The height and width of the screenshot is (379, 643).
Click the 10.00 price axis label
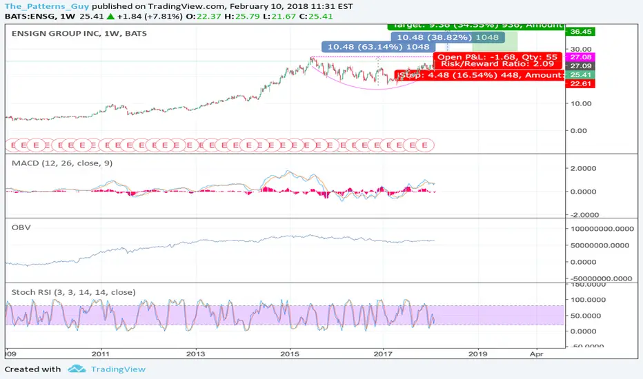581,103
